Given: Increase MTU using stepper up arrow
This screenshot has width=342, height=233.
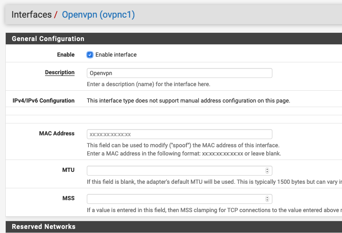Looking at the screenshot, I should pos(267,169).
